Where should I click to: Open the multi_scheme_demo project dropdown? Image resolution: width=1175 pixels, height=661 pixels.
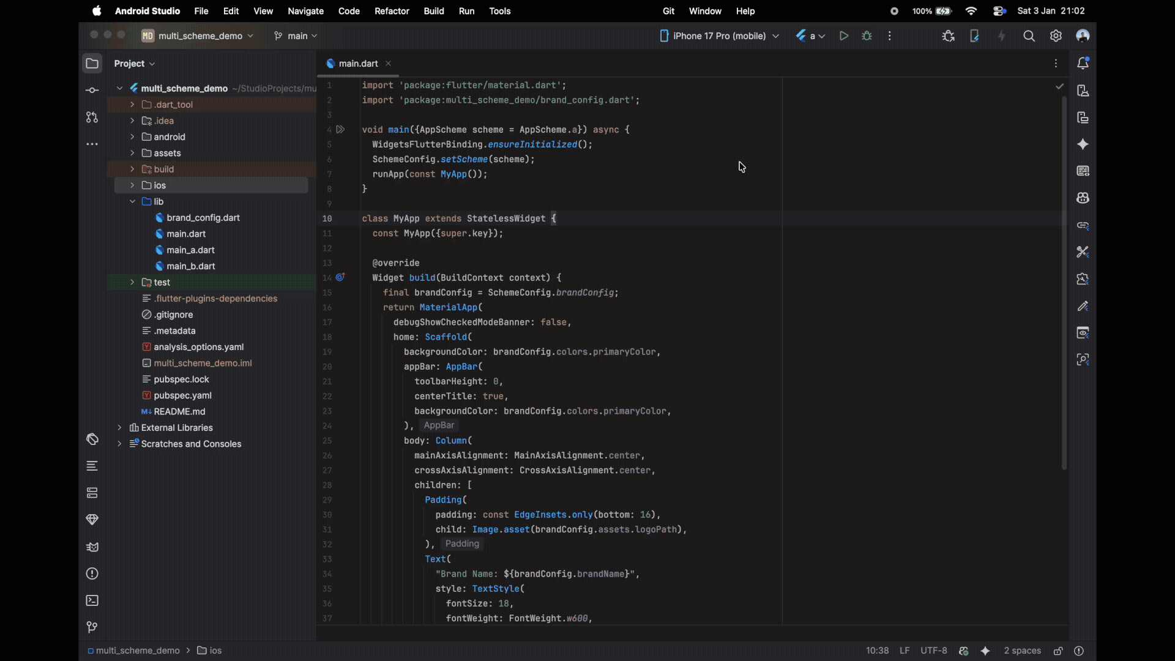[197, 36]
